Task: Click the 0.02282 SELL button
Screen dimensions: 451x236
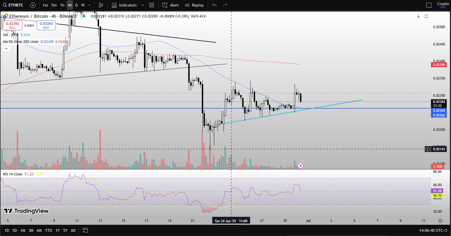Action: point(12,25)
